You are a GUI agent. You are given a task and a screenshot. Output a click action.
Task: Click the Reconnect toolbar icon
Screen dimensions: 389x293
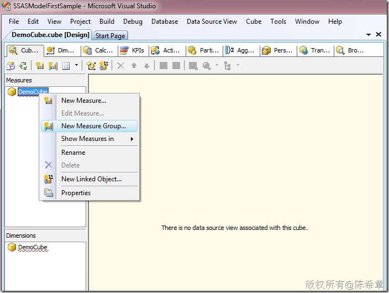click(23, 66)
